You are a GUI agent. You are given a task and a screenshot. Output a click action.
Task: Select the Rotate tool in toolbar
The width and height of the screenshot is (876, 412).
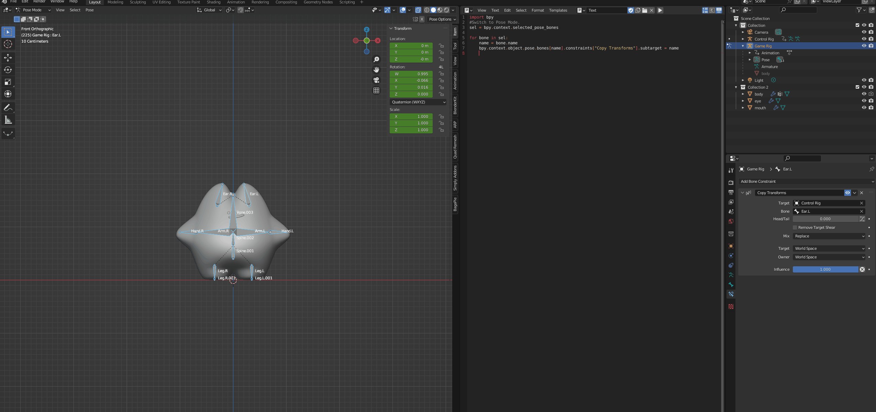[8, 70]
